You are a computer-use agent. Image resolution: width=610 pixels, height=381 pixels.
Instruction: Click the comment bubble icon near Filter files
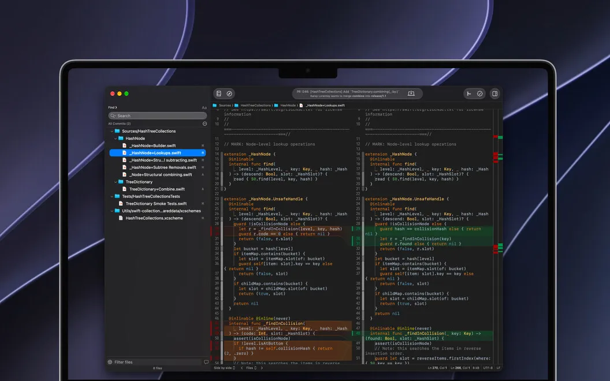(206, 362)
